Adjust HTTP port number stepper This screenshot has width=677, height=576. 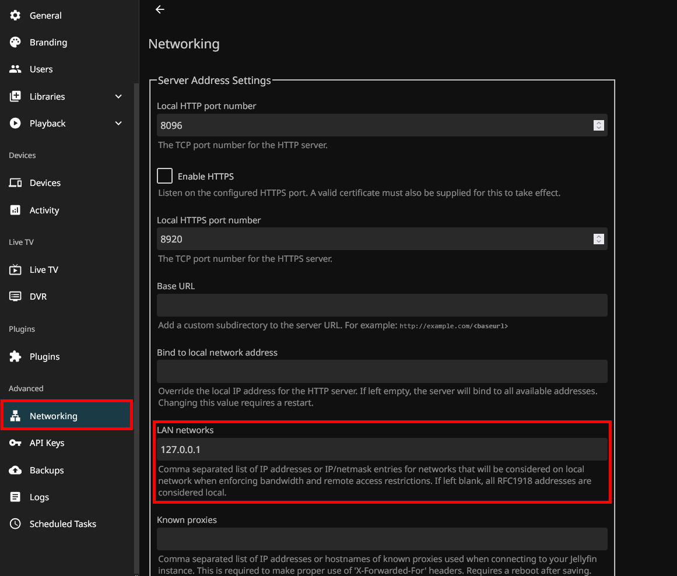click(598, 125)
